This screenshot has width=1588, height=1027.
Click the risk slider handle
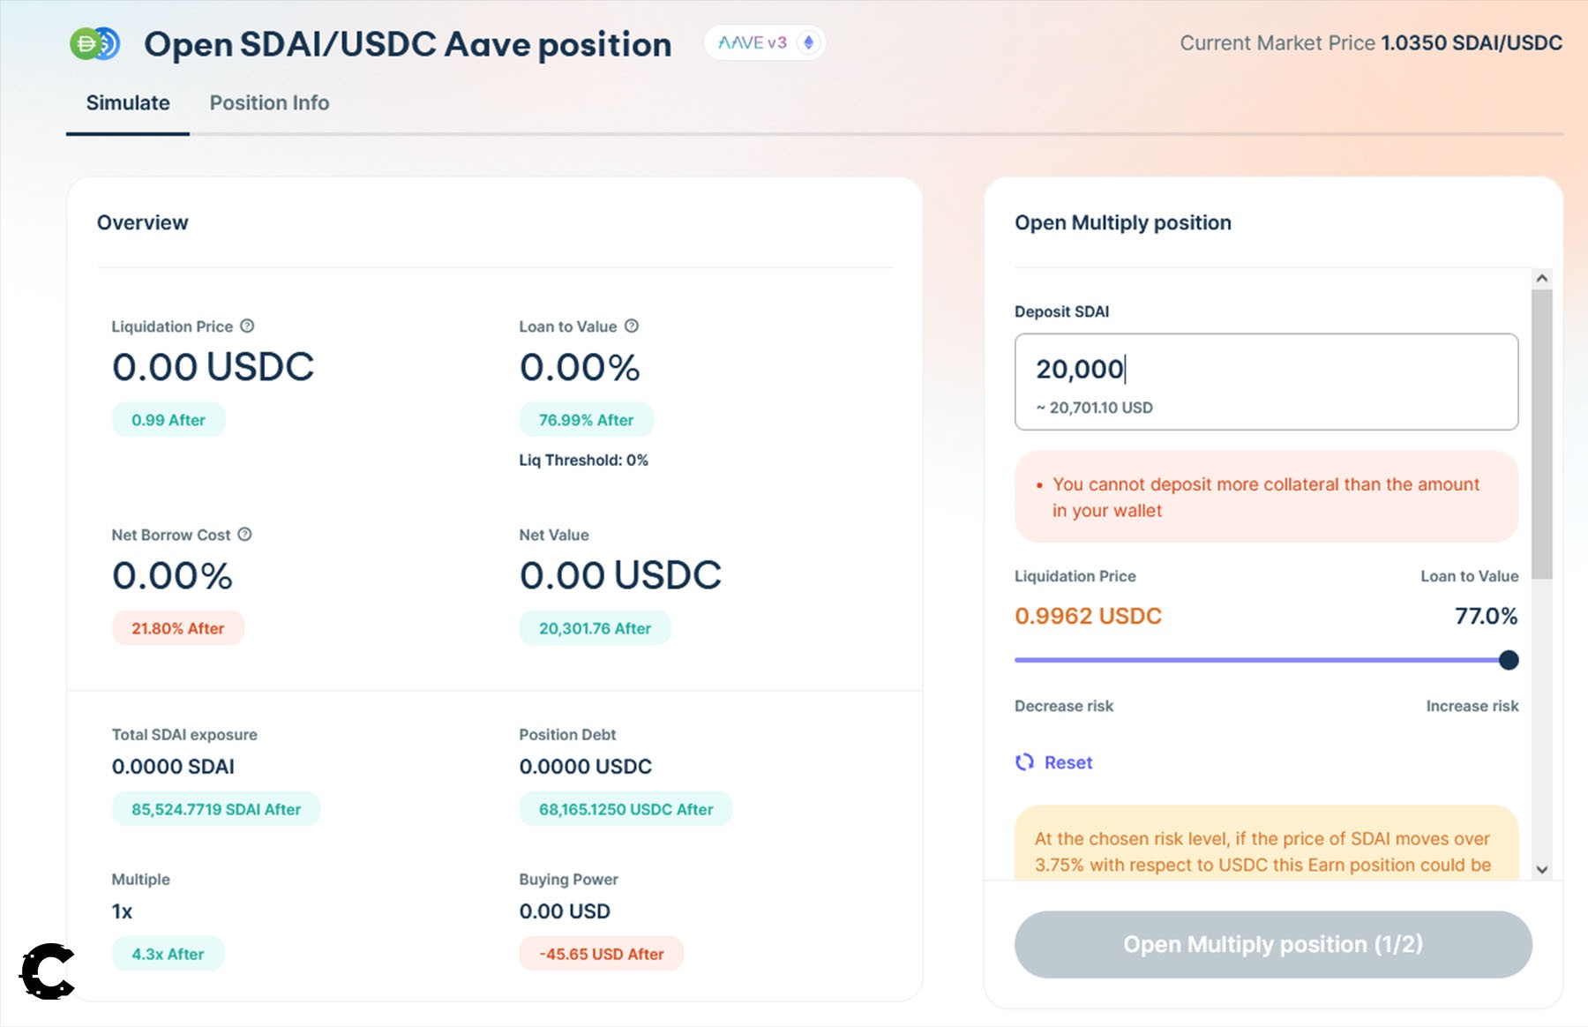1509,660
